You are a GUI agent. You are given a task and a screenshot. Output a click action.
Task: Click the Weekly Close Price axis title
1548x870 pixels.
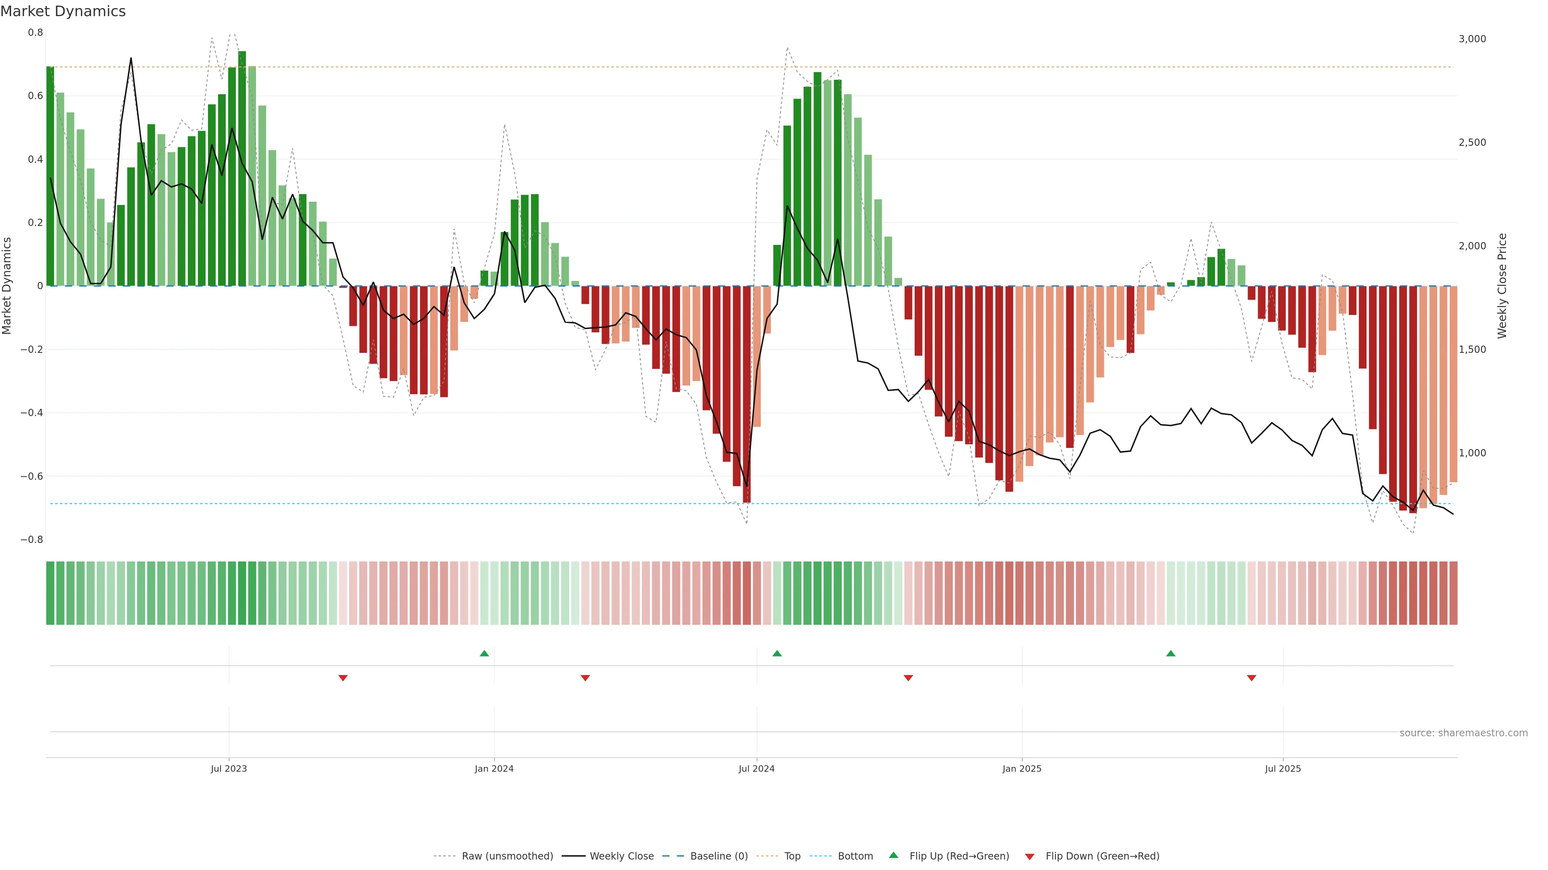[1502, 286]
